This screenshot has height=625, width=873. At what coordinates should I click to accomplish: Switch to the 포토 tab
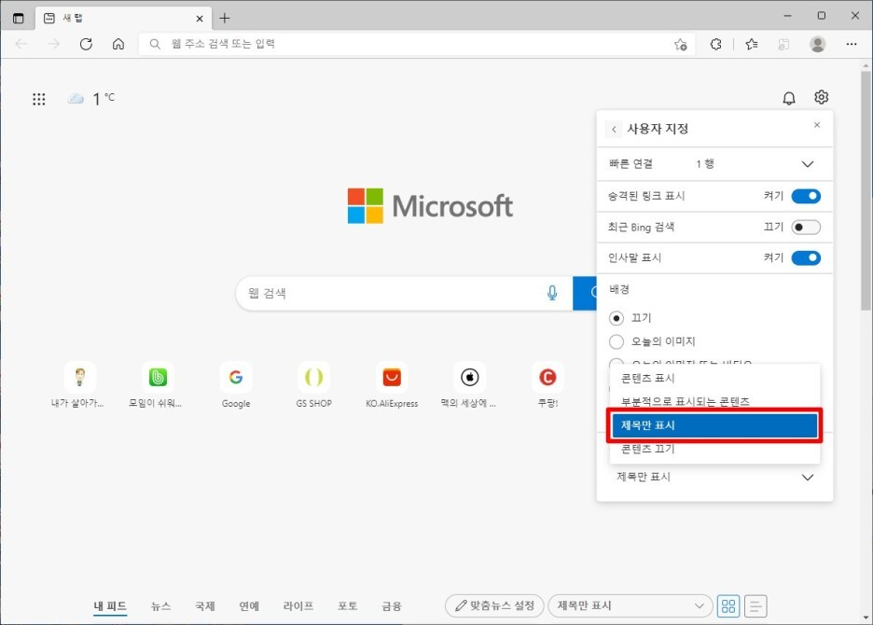[347, 606]
